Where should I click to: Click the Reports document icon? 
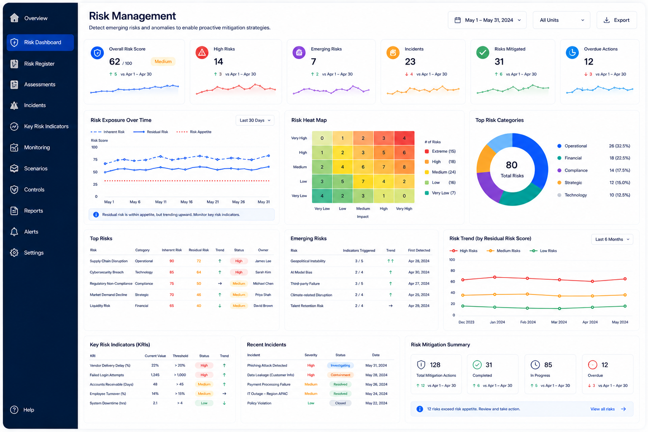click(x=14, y=211)
